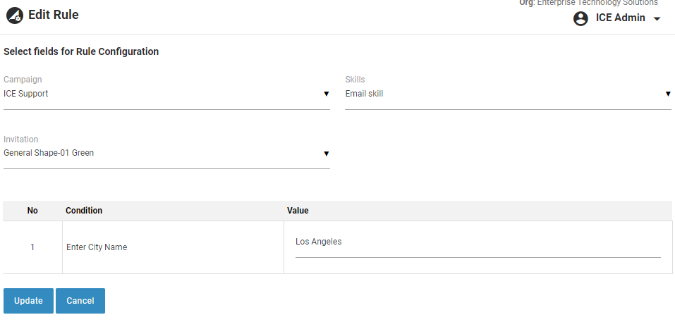Focus the Los Angeles value input field

[478, 242]
